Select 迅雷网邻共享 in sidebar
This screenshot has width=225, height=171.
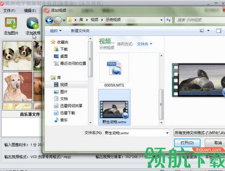(68, 106)
